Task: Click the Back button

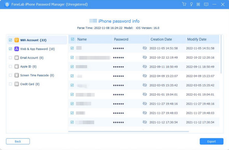Action: [x=18, y=141]
